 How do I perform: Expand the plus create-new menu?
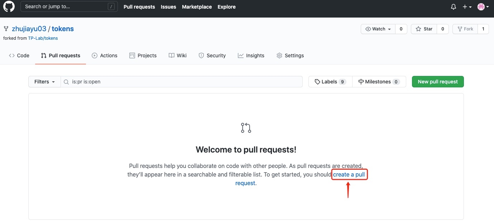pyautogui.click(x=467, y=7)
